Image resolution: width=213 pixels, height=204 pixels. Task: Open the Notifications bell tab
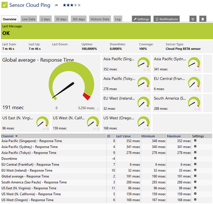(167, 19)
